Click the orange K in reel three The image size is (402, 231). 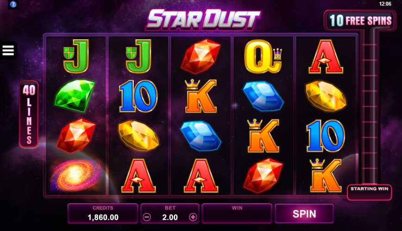(x=201, y=96)
